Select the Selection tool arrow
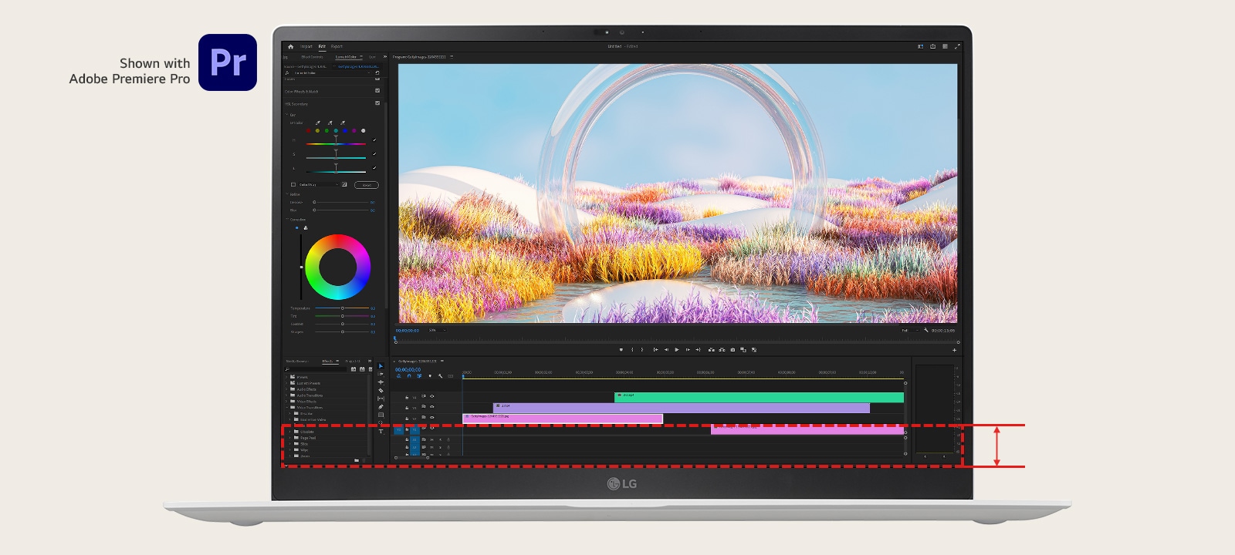This screenshot has width=1235, height=555. (x=381, y=366)
